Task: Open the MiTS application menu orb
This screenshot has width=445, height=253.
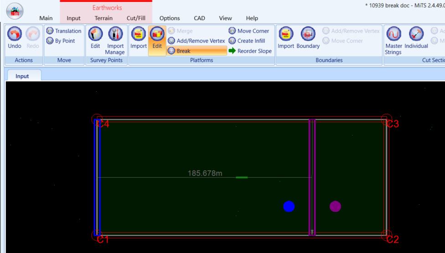Action: pyautogui.click(x=15, y=11)
